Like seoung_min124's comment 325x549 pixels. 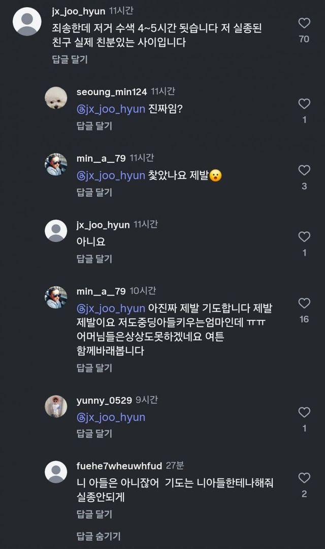coord(304,104)
